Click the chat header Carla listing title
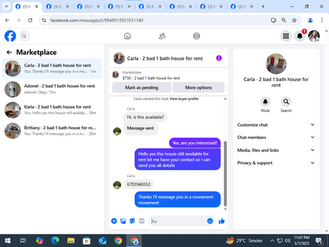The height and width of the screenshot is (247, 329). [164, 59]
